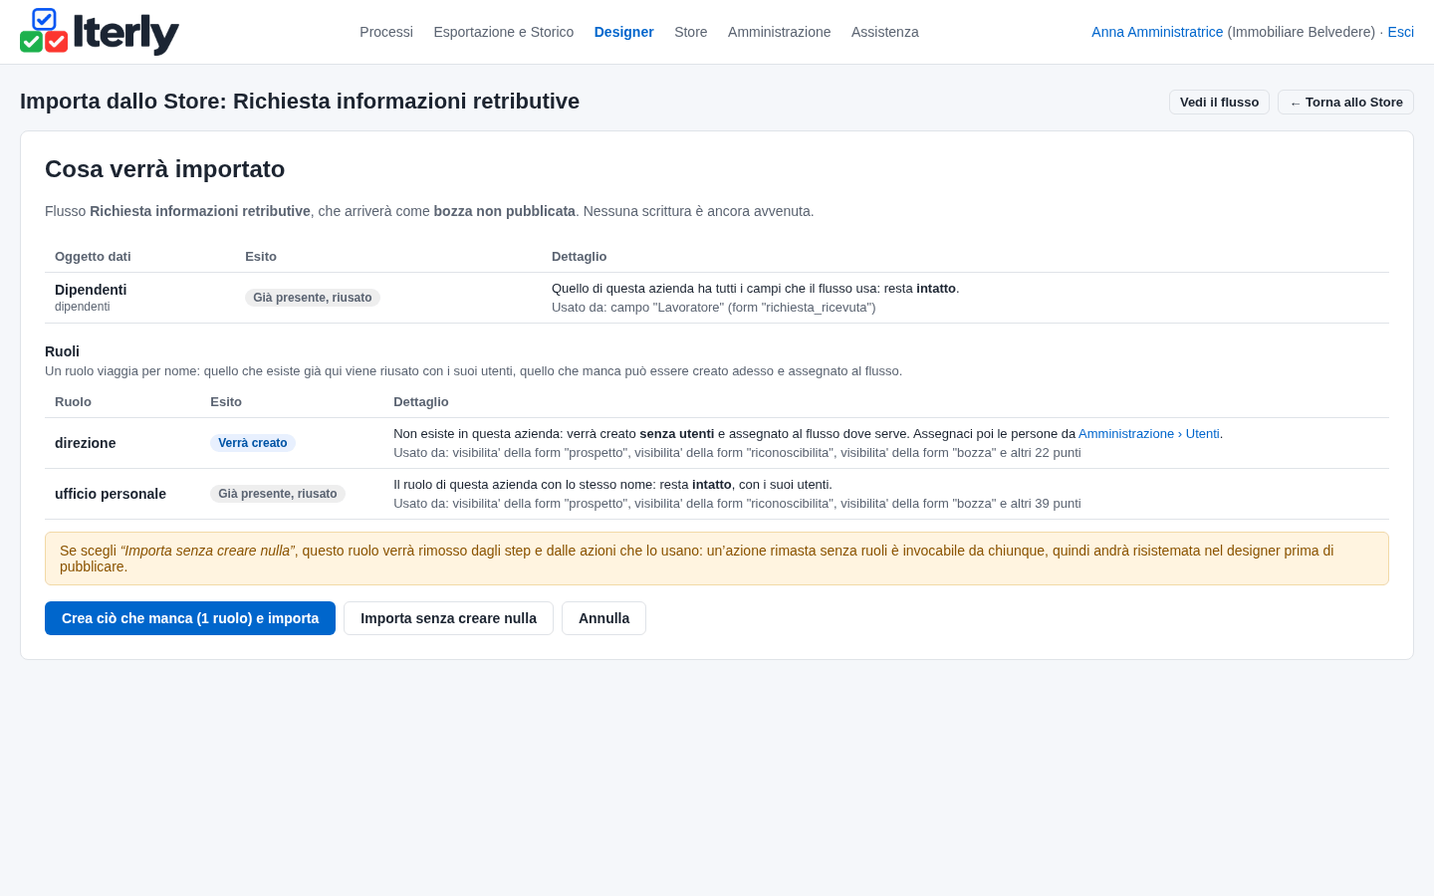1434x896 pixels.
Task: Open the Store navigation item
Action: pos(691,32)
